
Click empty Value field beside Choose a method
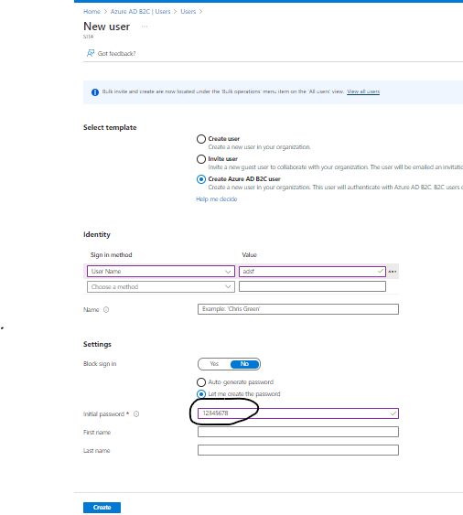(x=312, y=286)
